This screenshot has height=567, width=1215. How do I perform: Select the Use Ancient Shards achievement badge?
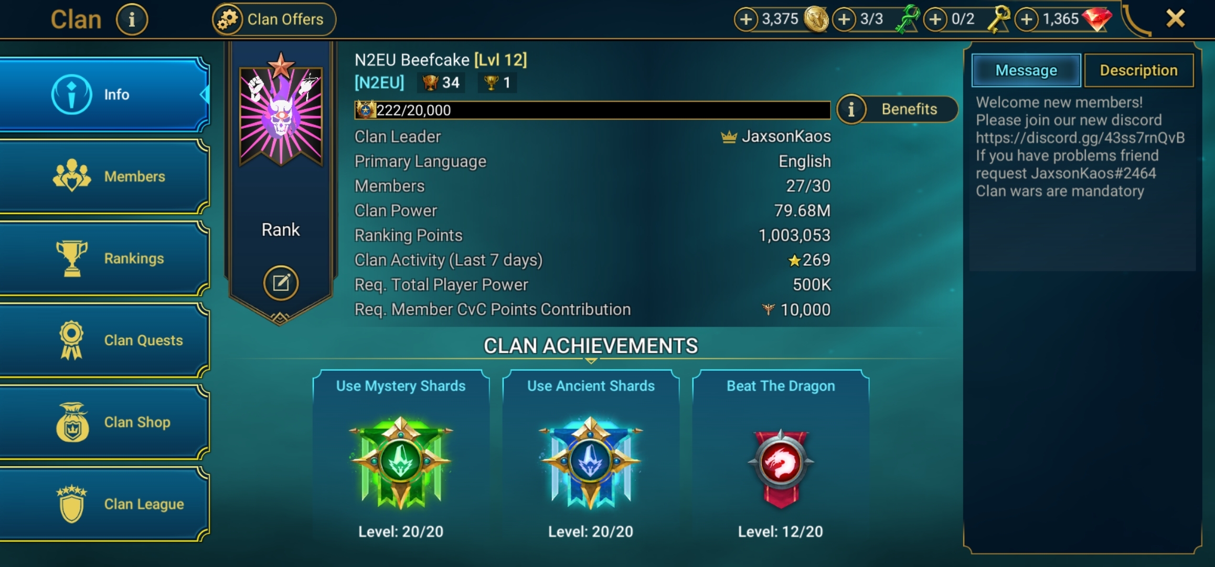point(591,463)
